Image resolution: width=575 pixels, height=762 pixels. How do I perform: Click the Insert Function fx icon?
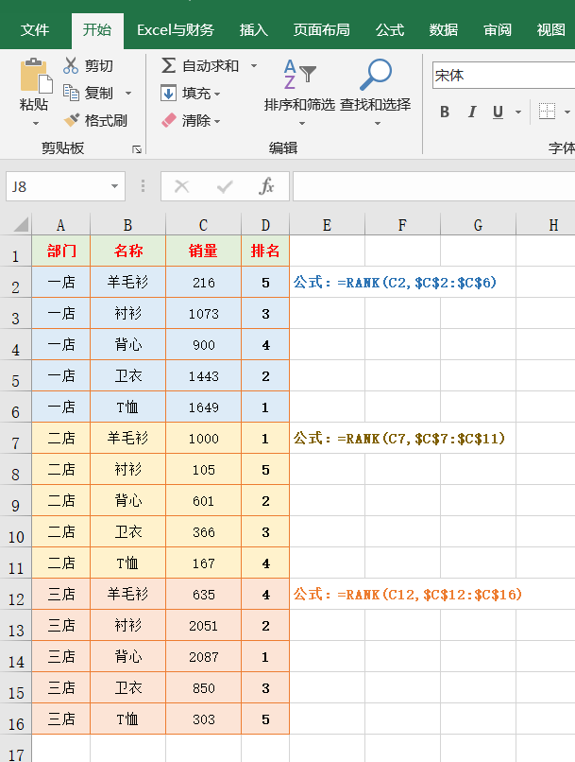point(267,186)
